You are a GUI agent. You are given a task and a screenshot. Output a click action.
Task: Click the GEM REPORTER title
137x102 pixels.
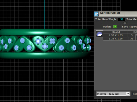point(110,13)
